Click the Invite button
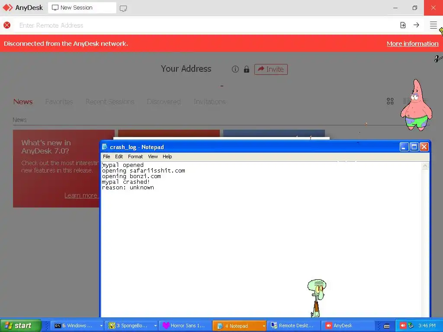443x332 pixels. tap(271, 69)
